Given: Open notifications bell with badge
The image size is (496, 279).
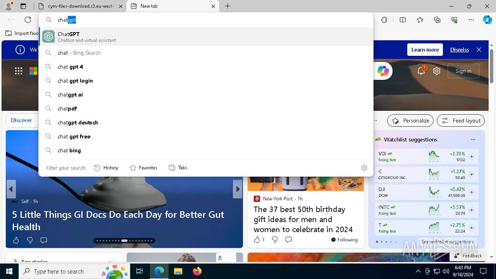Looking at the screenshot, I should 421,71.
